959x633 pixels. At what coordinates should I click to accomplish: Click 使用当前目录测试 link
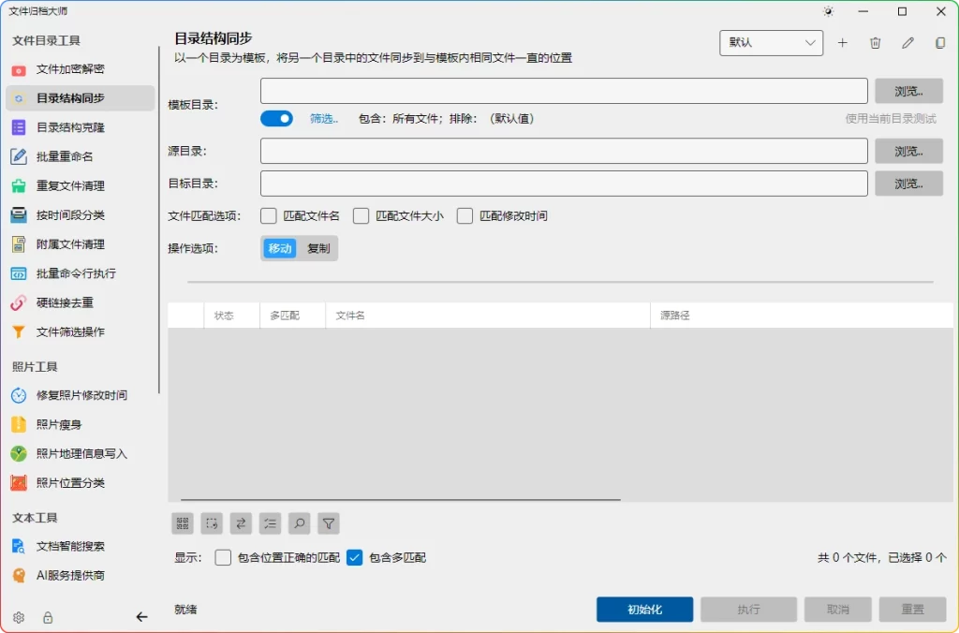[893, 118]
